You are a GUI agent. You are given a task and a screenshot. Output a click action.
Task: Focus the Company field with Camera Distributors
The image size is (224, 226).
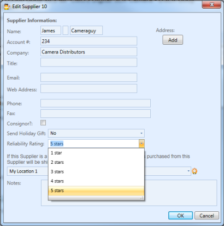pos(89,52)
